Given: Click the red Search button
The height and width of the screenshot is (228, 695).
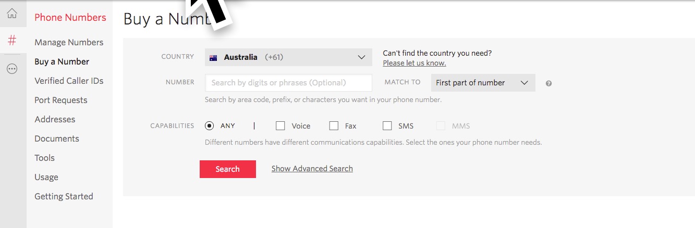Looking at the screenshot, I should click(x=228, y=169).
